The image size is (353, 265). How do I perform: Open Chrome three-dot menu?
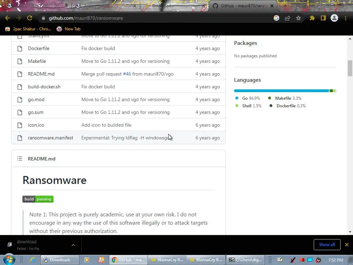[x=345, y=18]
